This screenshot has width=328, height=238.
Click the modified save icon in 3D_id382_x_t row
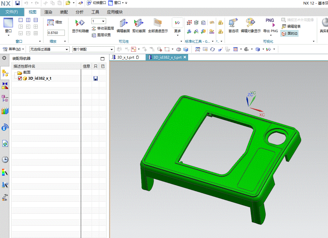click(x=96, y=78)
